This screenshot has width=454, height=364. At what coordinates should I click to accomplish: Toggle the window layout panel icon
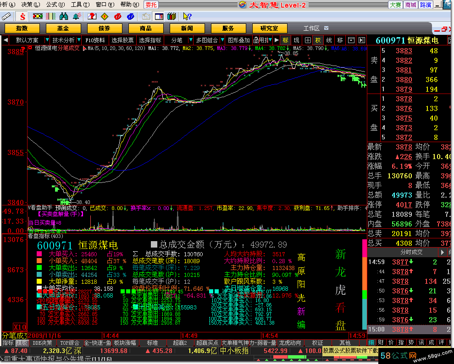[159, 17]
